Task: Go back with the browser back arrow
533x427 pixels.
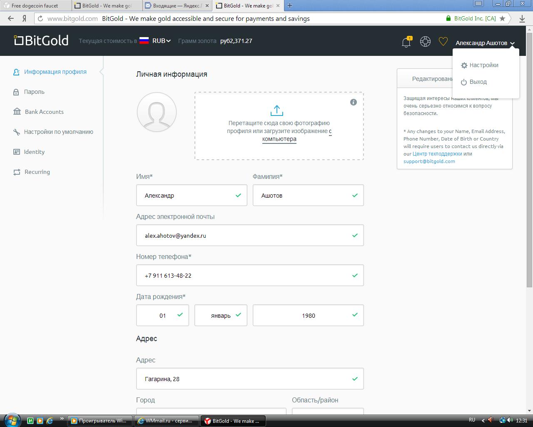Action: (x=11, y=18)
